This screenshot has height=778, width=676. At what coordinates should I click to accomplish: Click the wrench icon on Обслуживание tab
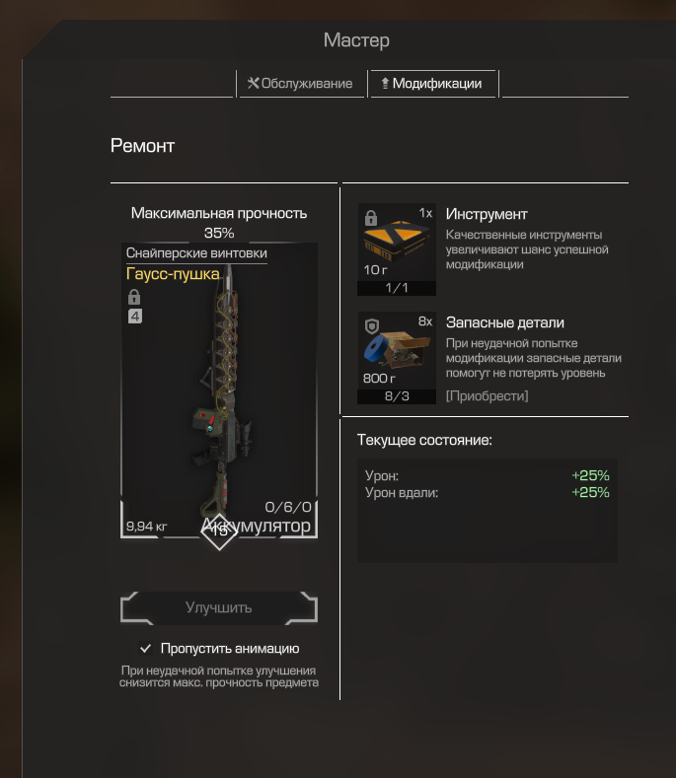(x=254, y=83)
